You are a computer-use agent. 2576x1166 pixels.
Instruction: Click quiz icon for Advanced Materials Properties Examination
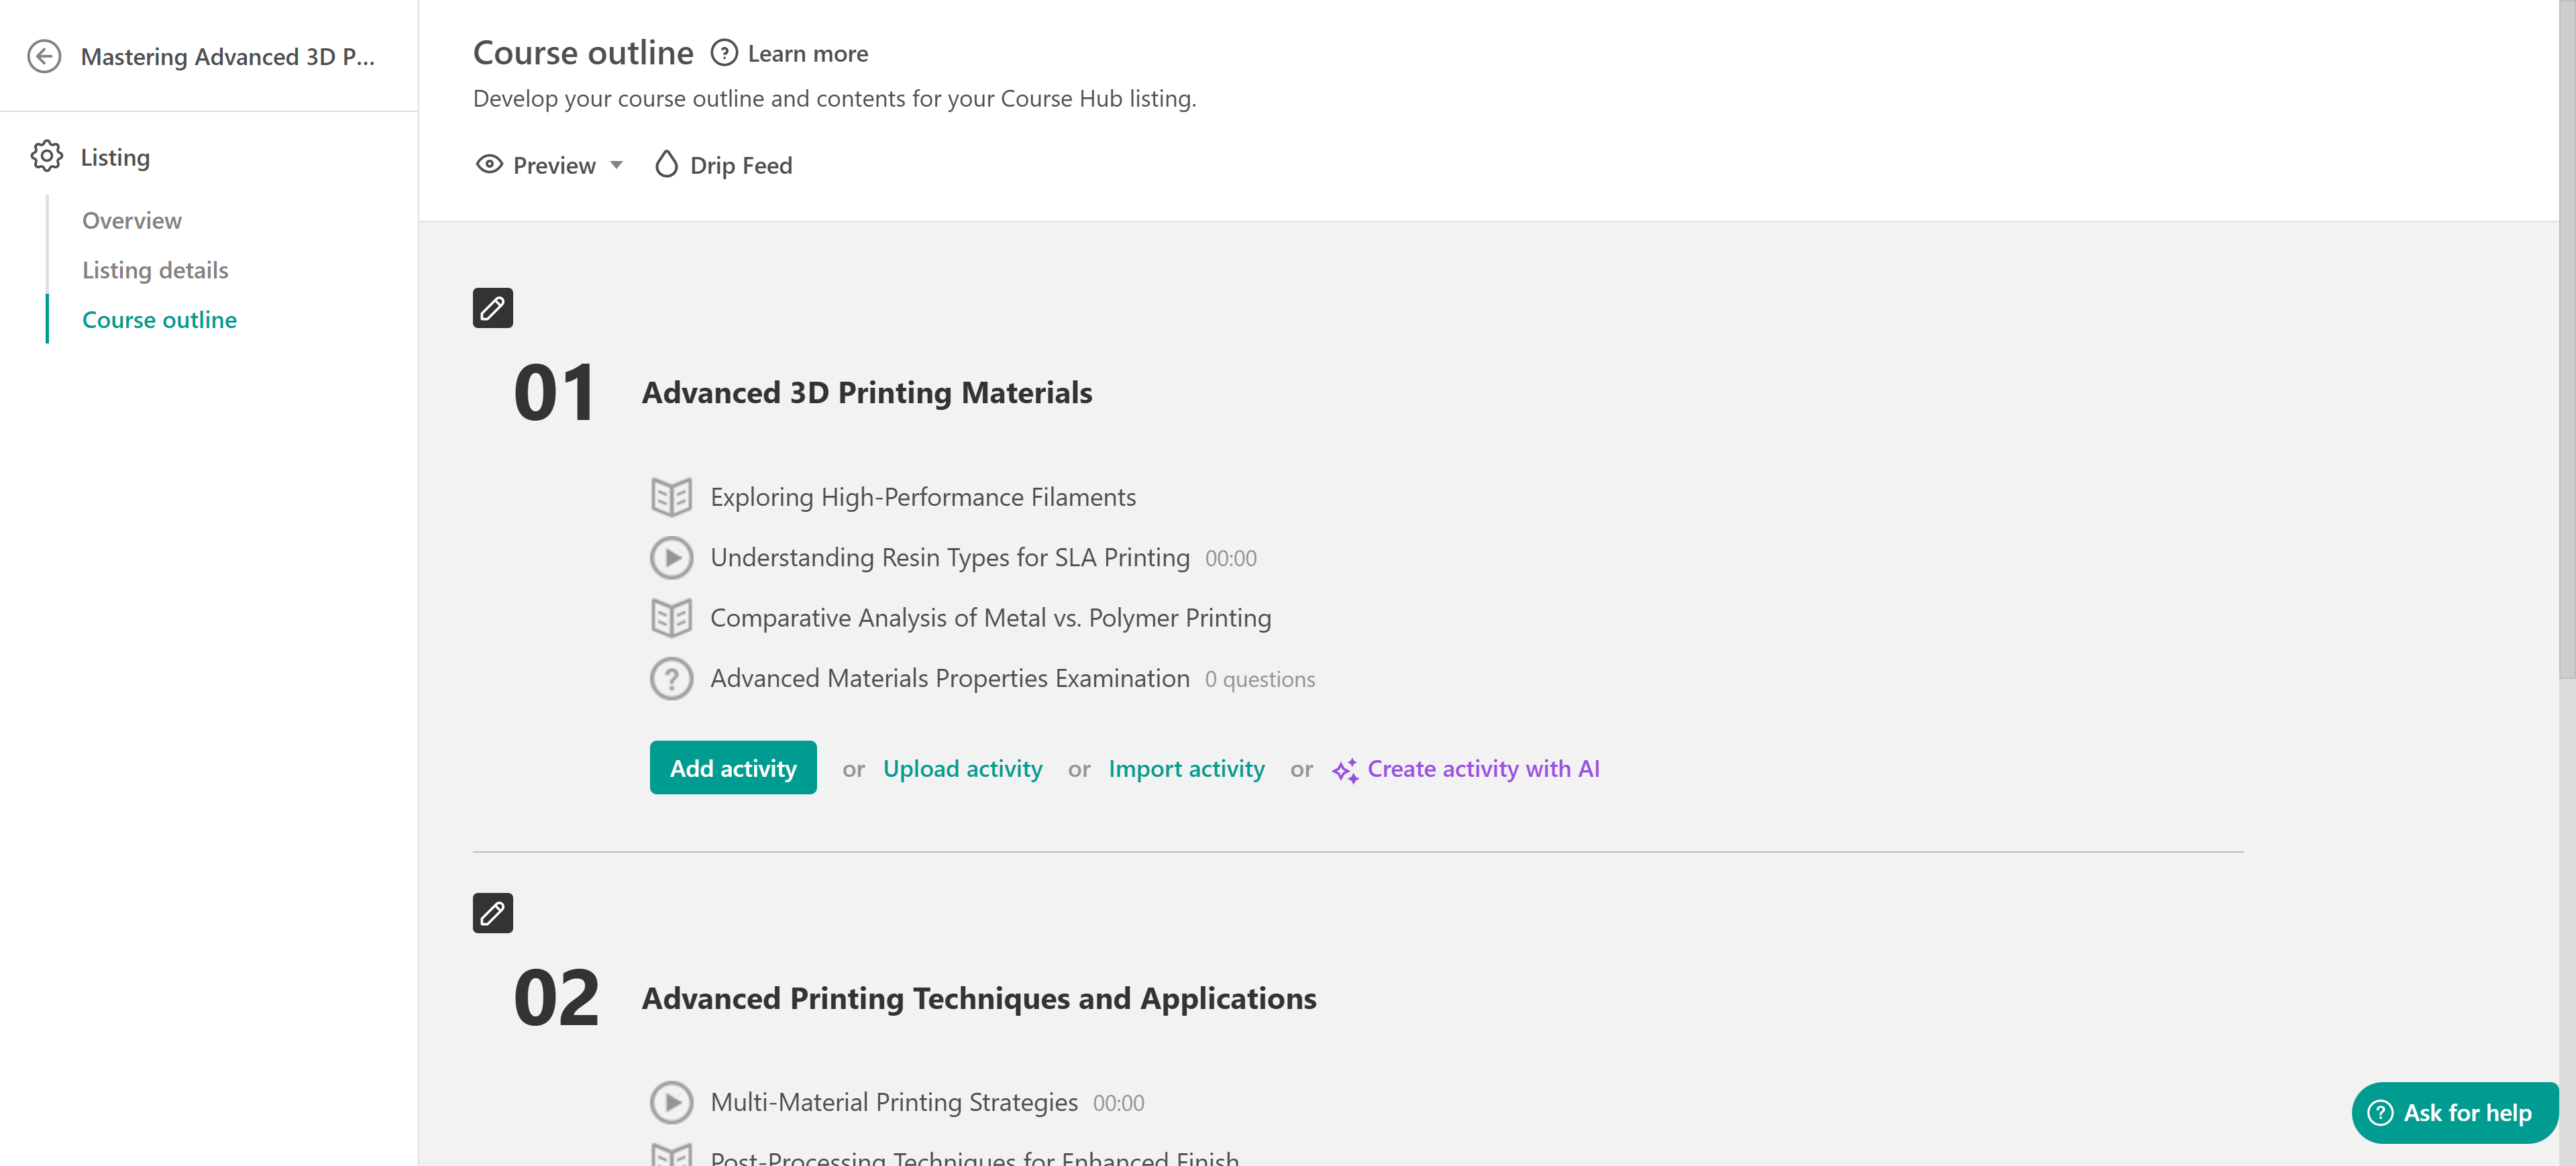tap(671, 679)
